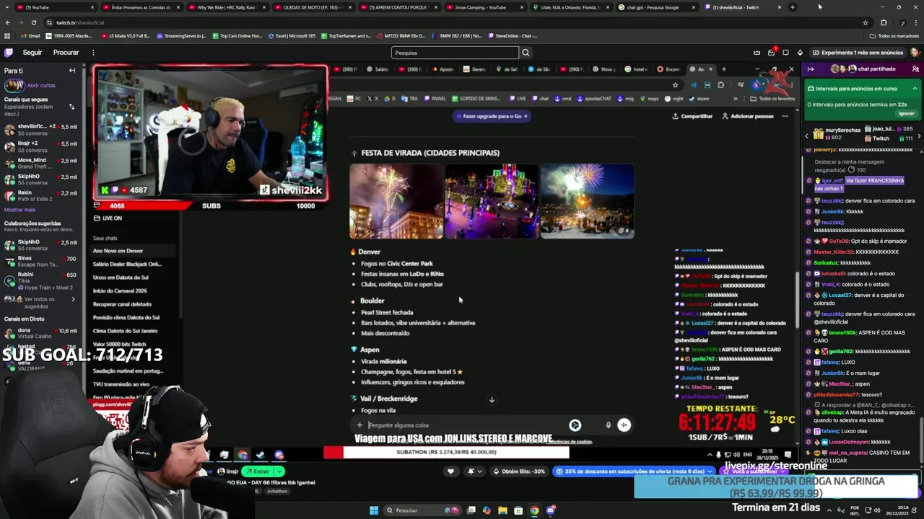
Task: Collapse the Para ti sidebar
Action: 72,71
